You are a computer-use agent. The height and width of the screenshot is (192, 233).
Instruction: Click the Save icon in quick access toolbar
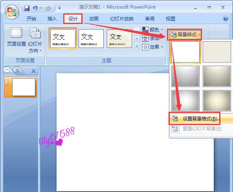[x=27, y=8]
